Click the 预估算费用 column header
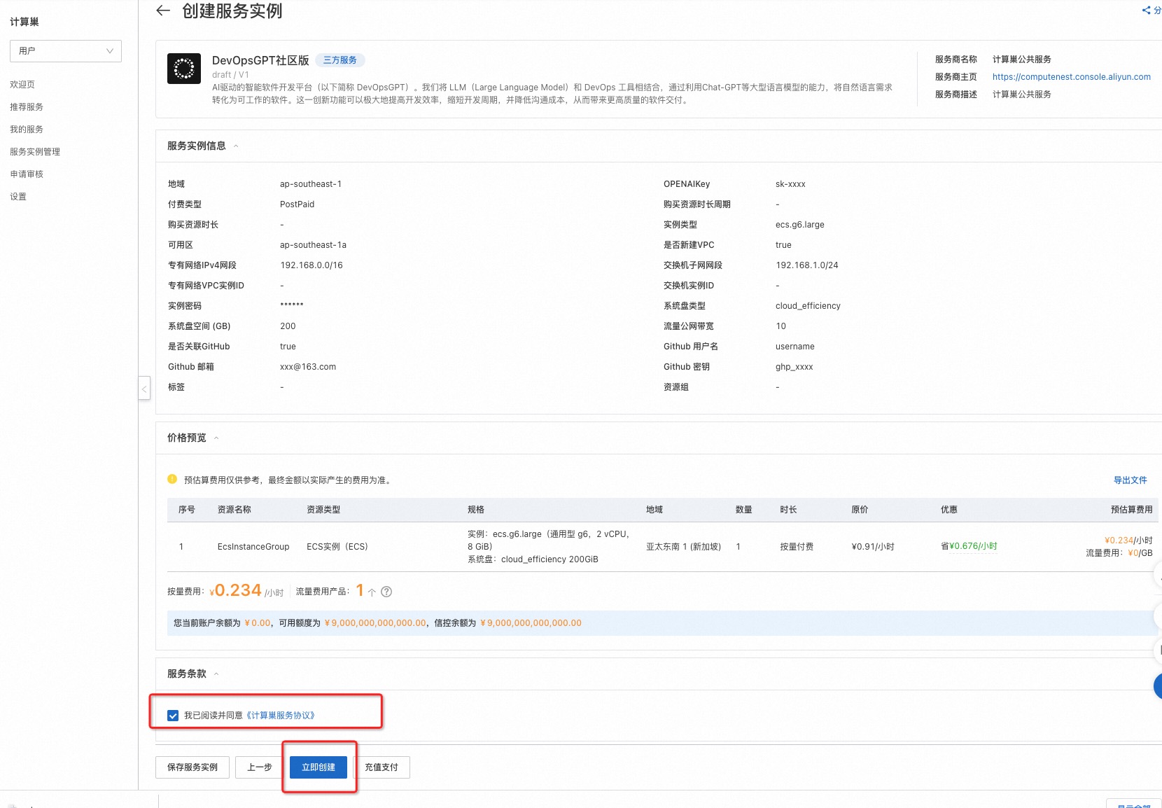Viewport: 1162px width, 808px height. [x=1132, y=510]
